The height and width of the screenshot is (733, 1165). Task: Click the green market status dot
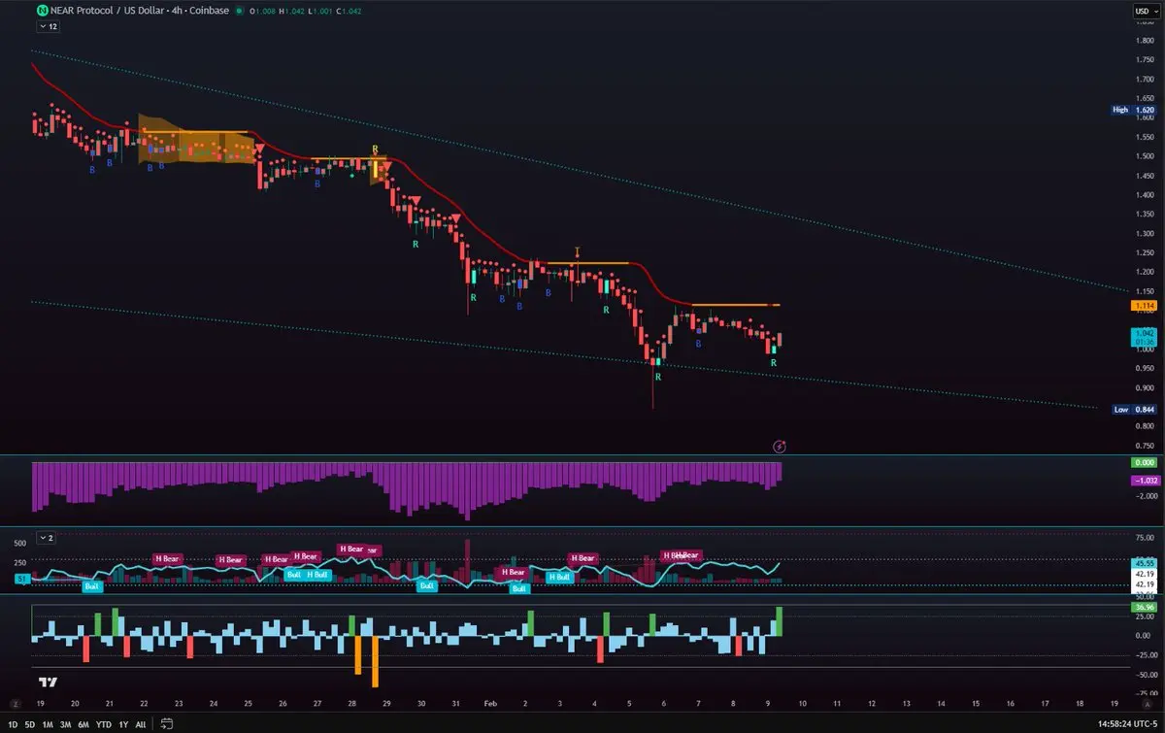240,10
